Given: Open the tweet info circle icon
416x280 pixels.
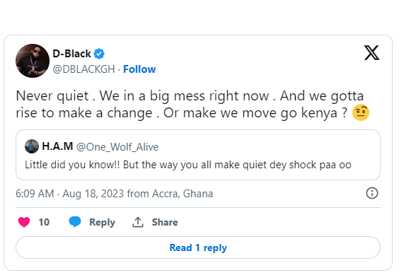Looking at the screenshot, I should (x=371, y=193).
